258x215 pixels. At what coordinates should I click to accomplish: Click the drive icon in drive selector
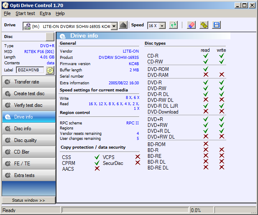point(27,26)
